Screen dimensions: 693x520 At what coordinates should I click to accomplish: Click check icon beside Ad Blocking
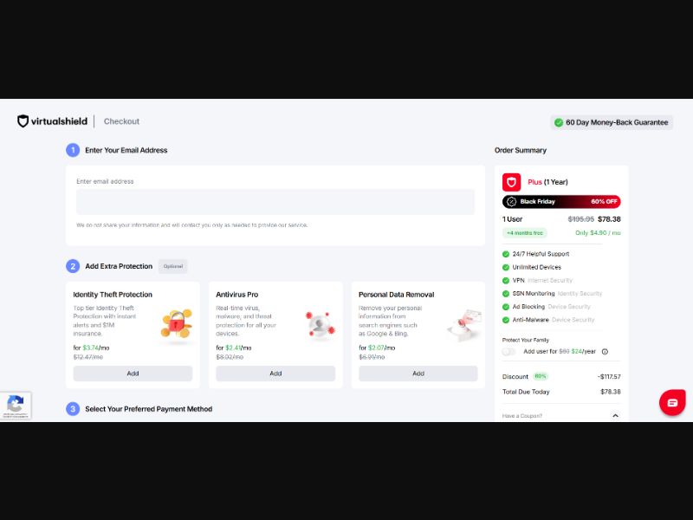coord(506,307)
